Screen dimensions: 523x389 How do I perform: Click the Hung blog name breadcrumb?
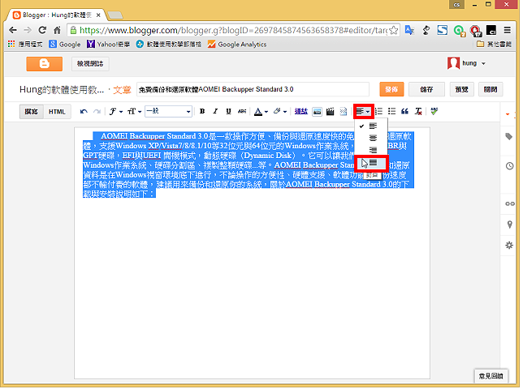[x=62, y=89]
